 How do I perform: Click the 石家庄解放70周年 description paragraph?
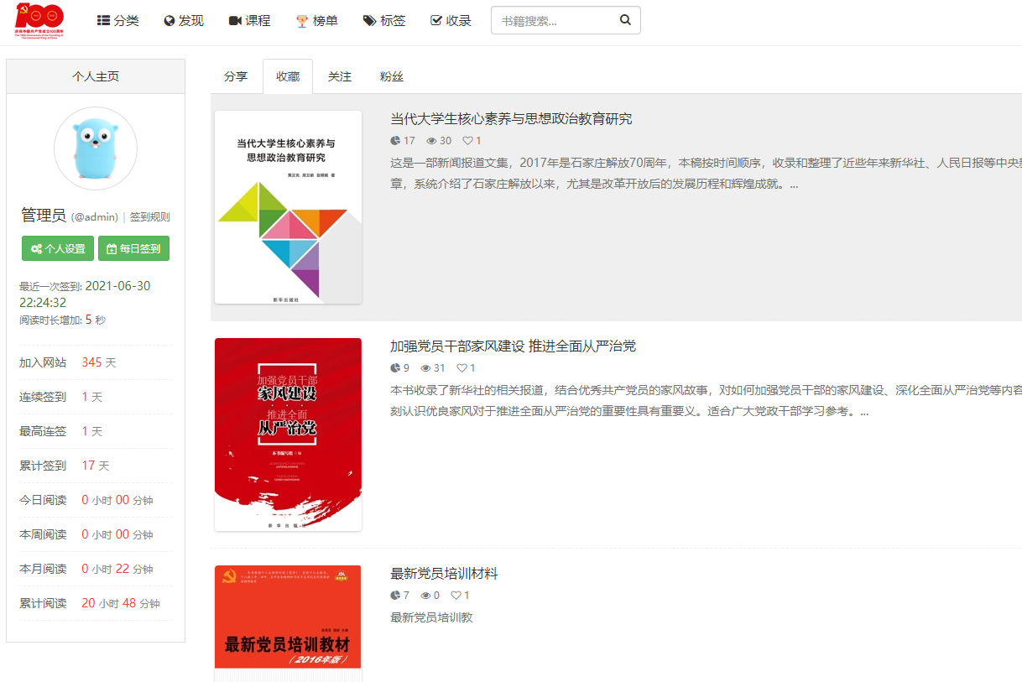(706, 174)
